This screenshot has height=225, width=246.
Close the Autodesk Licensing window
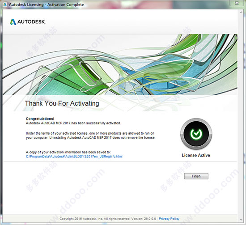pos(237,3)
